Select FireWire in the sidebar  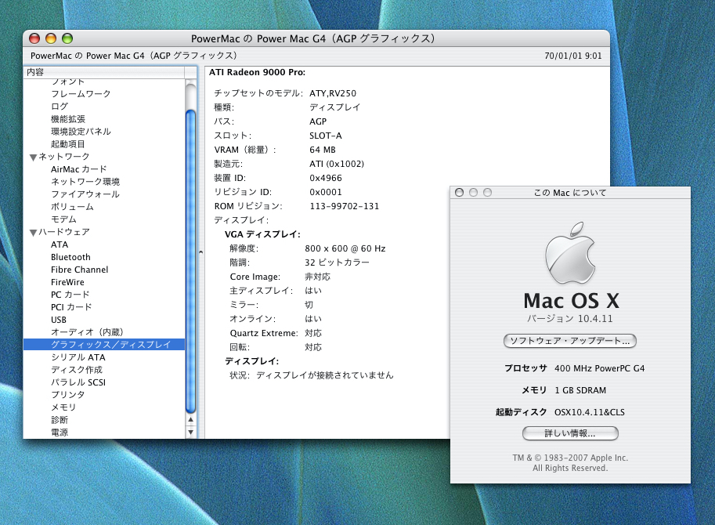pos(67,282)
